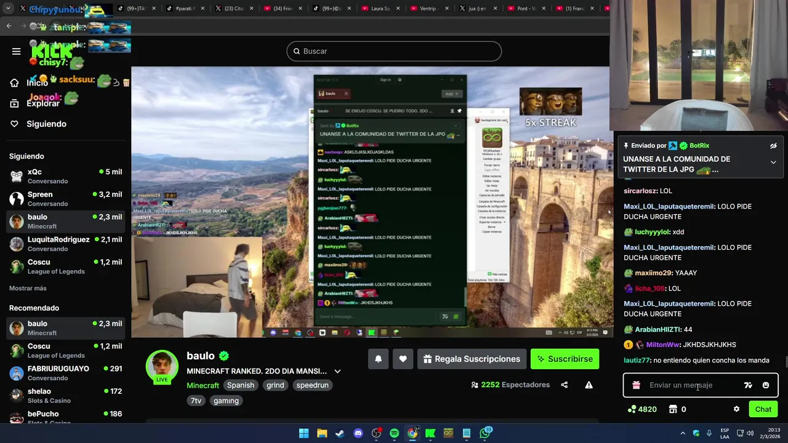788x443 pixels.
Task: Select the 7tv tag
Action: click(196, 401)
